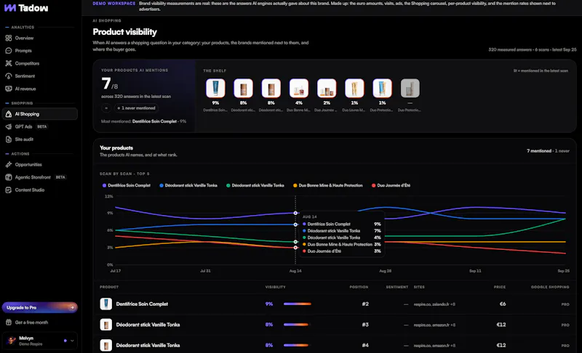Viewport: 582px width, 353px height.
Task: Toggle the 1 never mentioned filter chip
Action: tap(136, 108)
